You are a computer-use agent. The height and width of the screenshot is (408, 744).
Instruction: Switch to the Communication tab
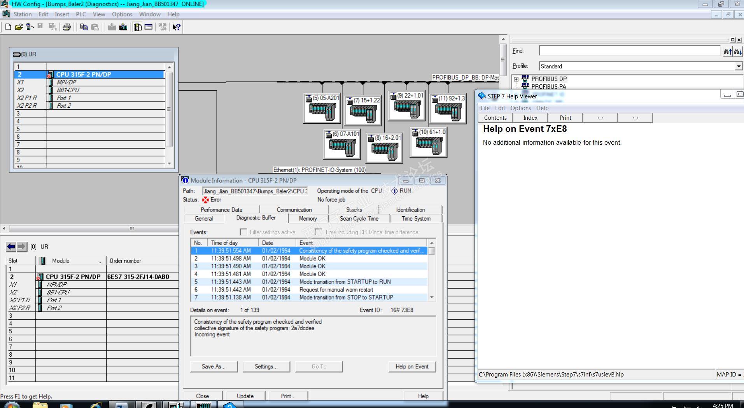coord(294,210)
